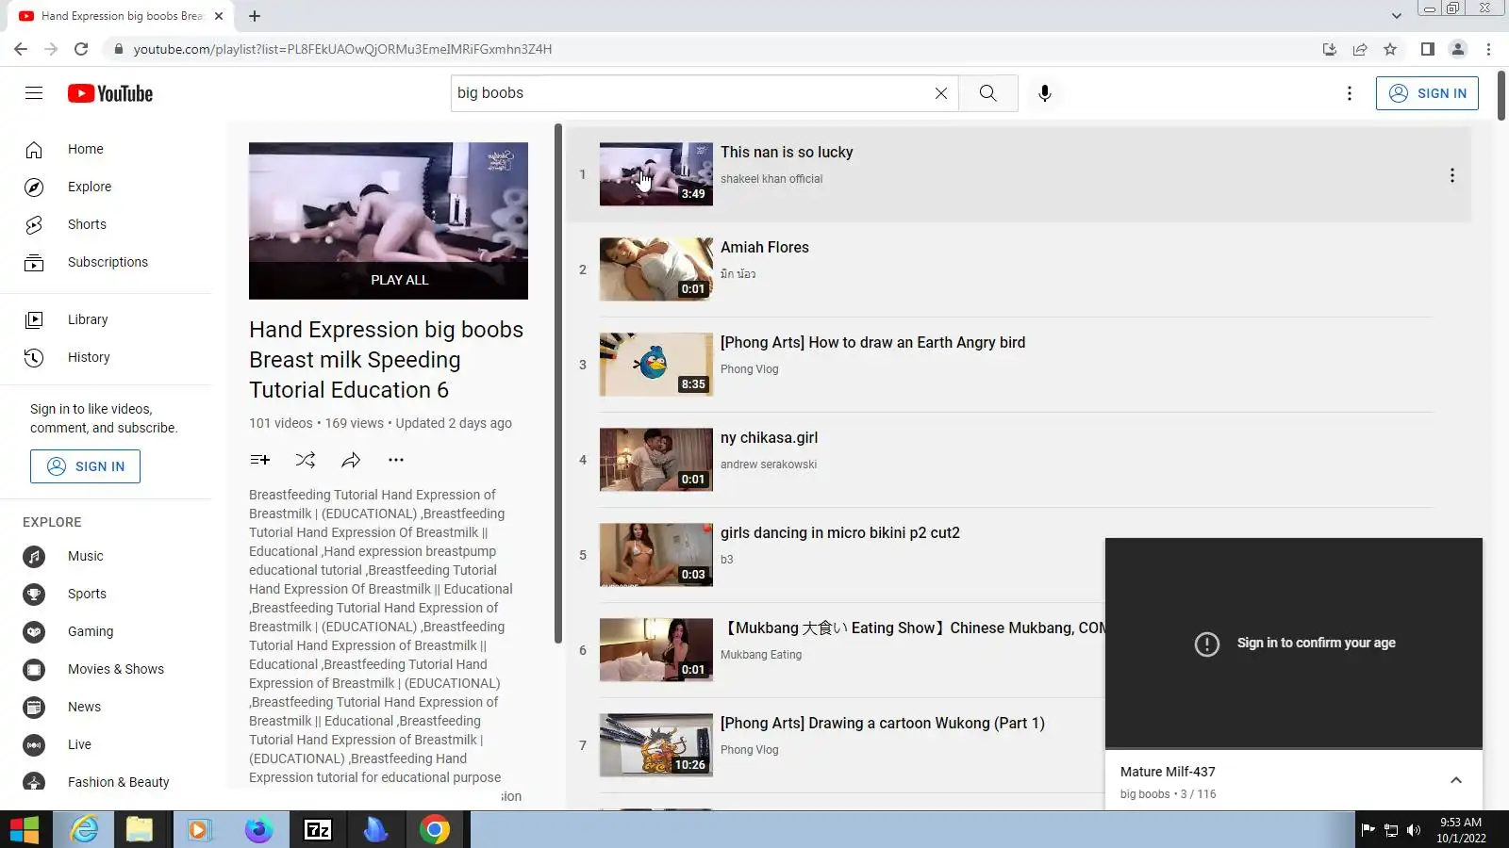Open action menu for 'This nan is so lucky'
Viewport: 1509px width, 848px height.
1452,175
